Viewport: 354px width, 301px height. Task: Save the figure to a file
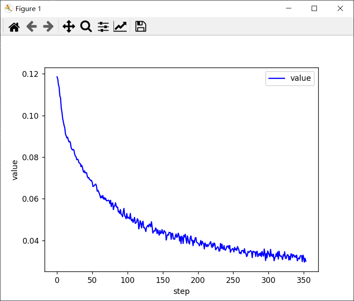tap(140, 26)
